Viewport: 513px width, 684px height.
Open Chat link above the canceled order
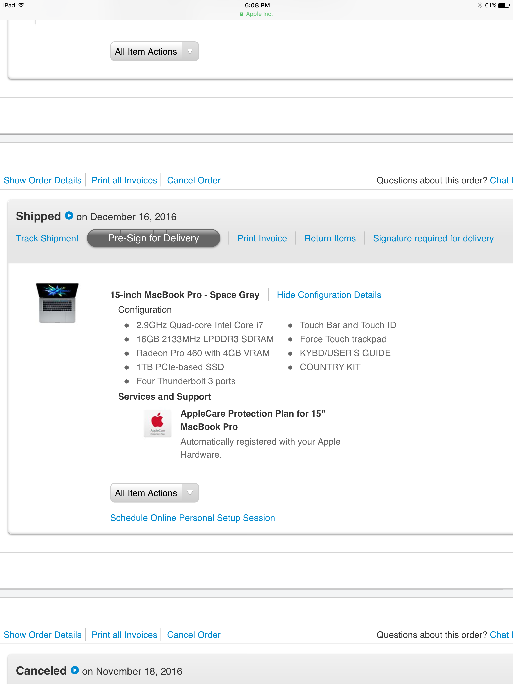coord(501,634)
